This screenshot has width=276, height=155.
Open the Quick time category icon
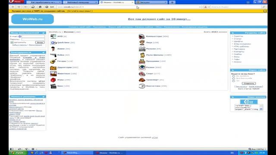[x=53, y=43]
